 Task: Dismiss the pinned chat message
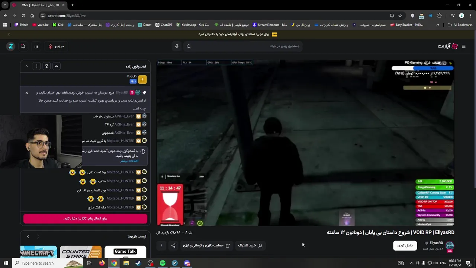pyautogui.click(x=26, y=93)
